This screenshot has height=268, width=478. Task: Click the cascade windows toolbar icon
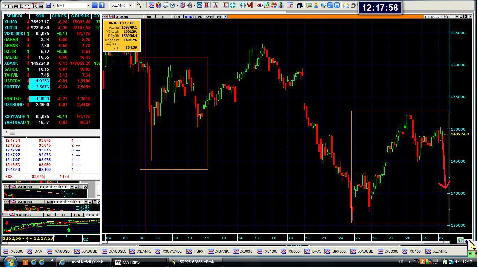300,5
